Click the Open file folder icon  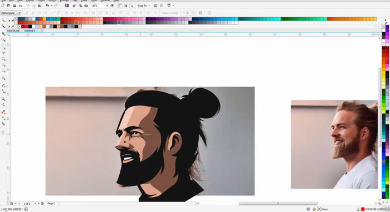[9, 6]
